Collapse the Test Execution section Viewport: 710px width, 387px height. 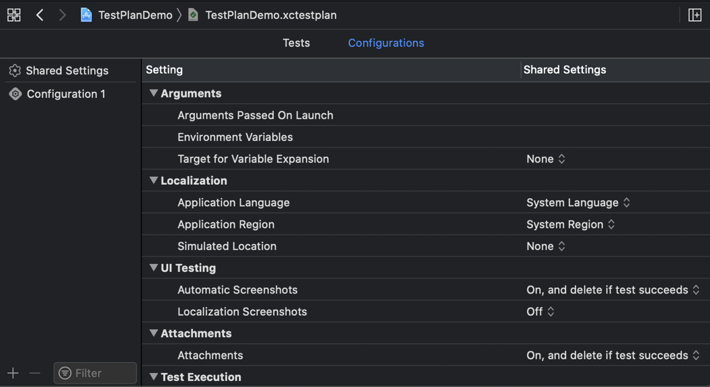point(153,377)
